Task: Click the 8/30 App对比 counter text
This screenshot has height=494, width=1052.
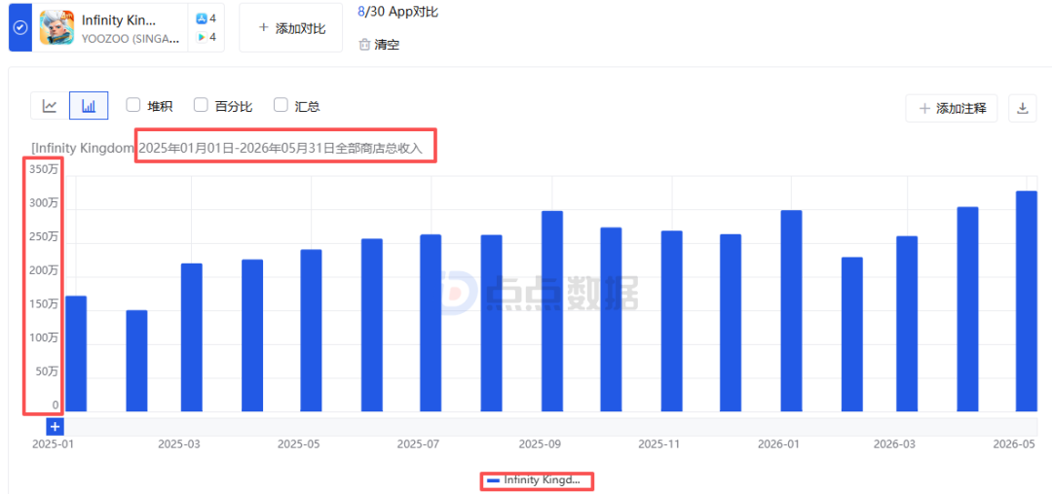Action: click(x=398, y=12)
